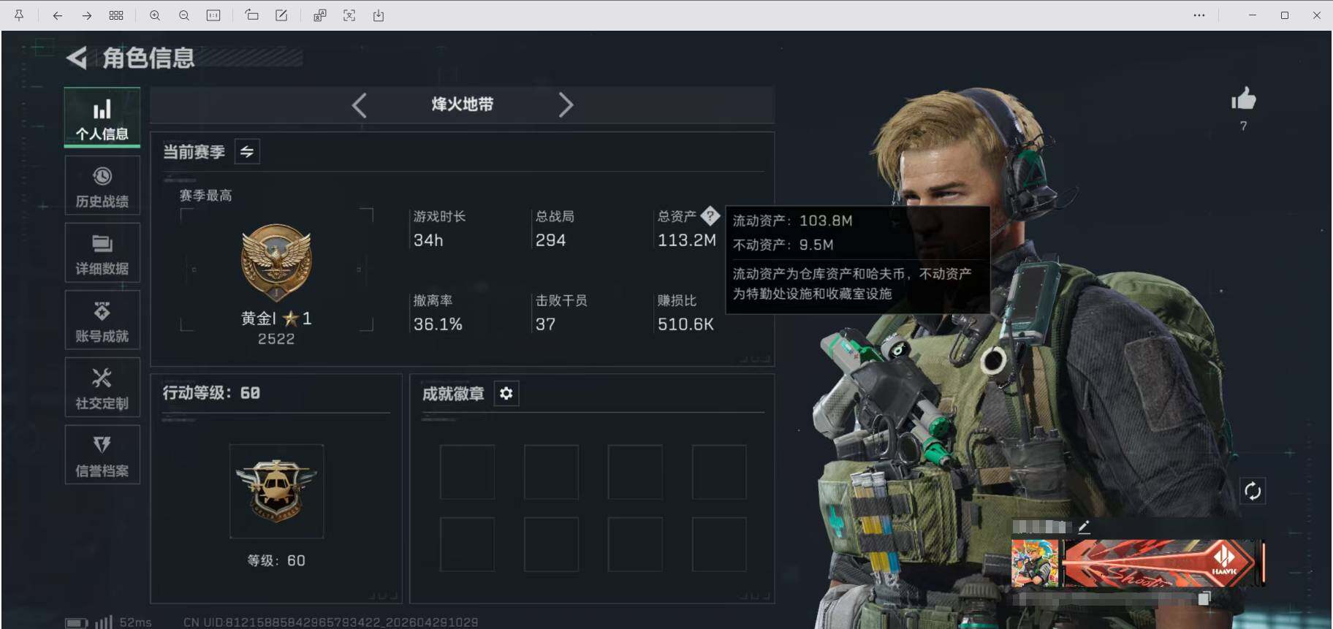Rotate the image
The image size is (1333, 629).
point(252,15)
